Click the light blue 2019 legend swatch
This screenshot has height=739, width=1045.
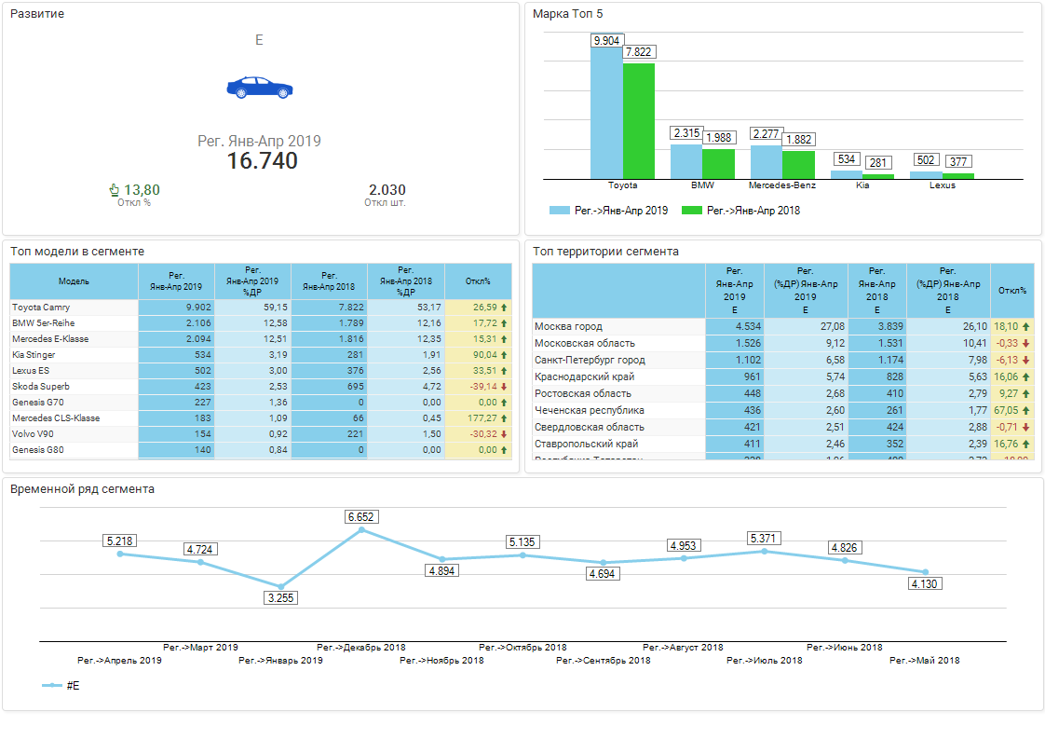[x=559, y=210]
